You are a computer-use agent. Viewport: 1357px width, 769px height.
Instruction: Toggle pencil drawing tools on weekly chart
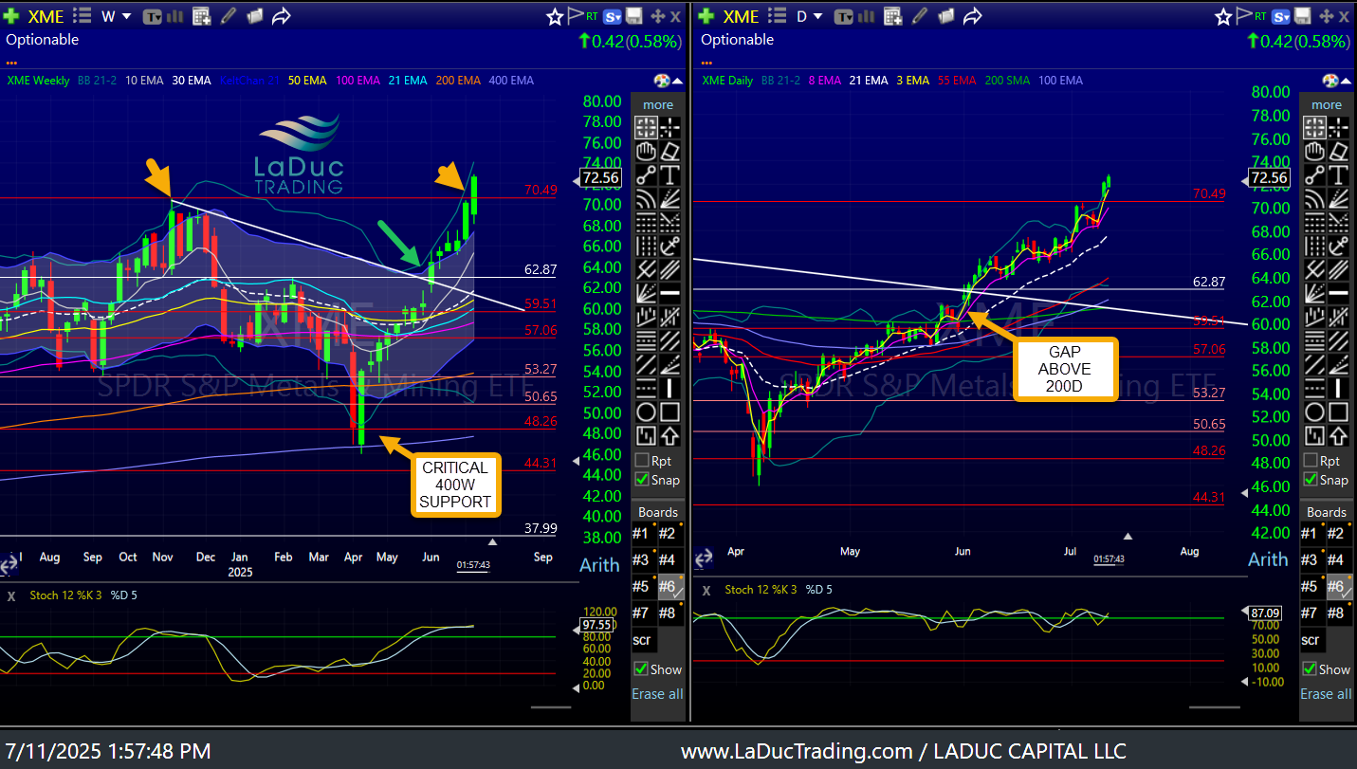coord(229,16)
